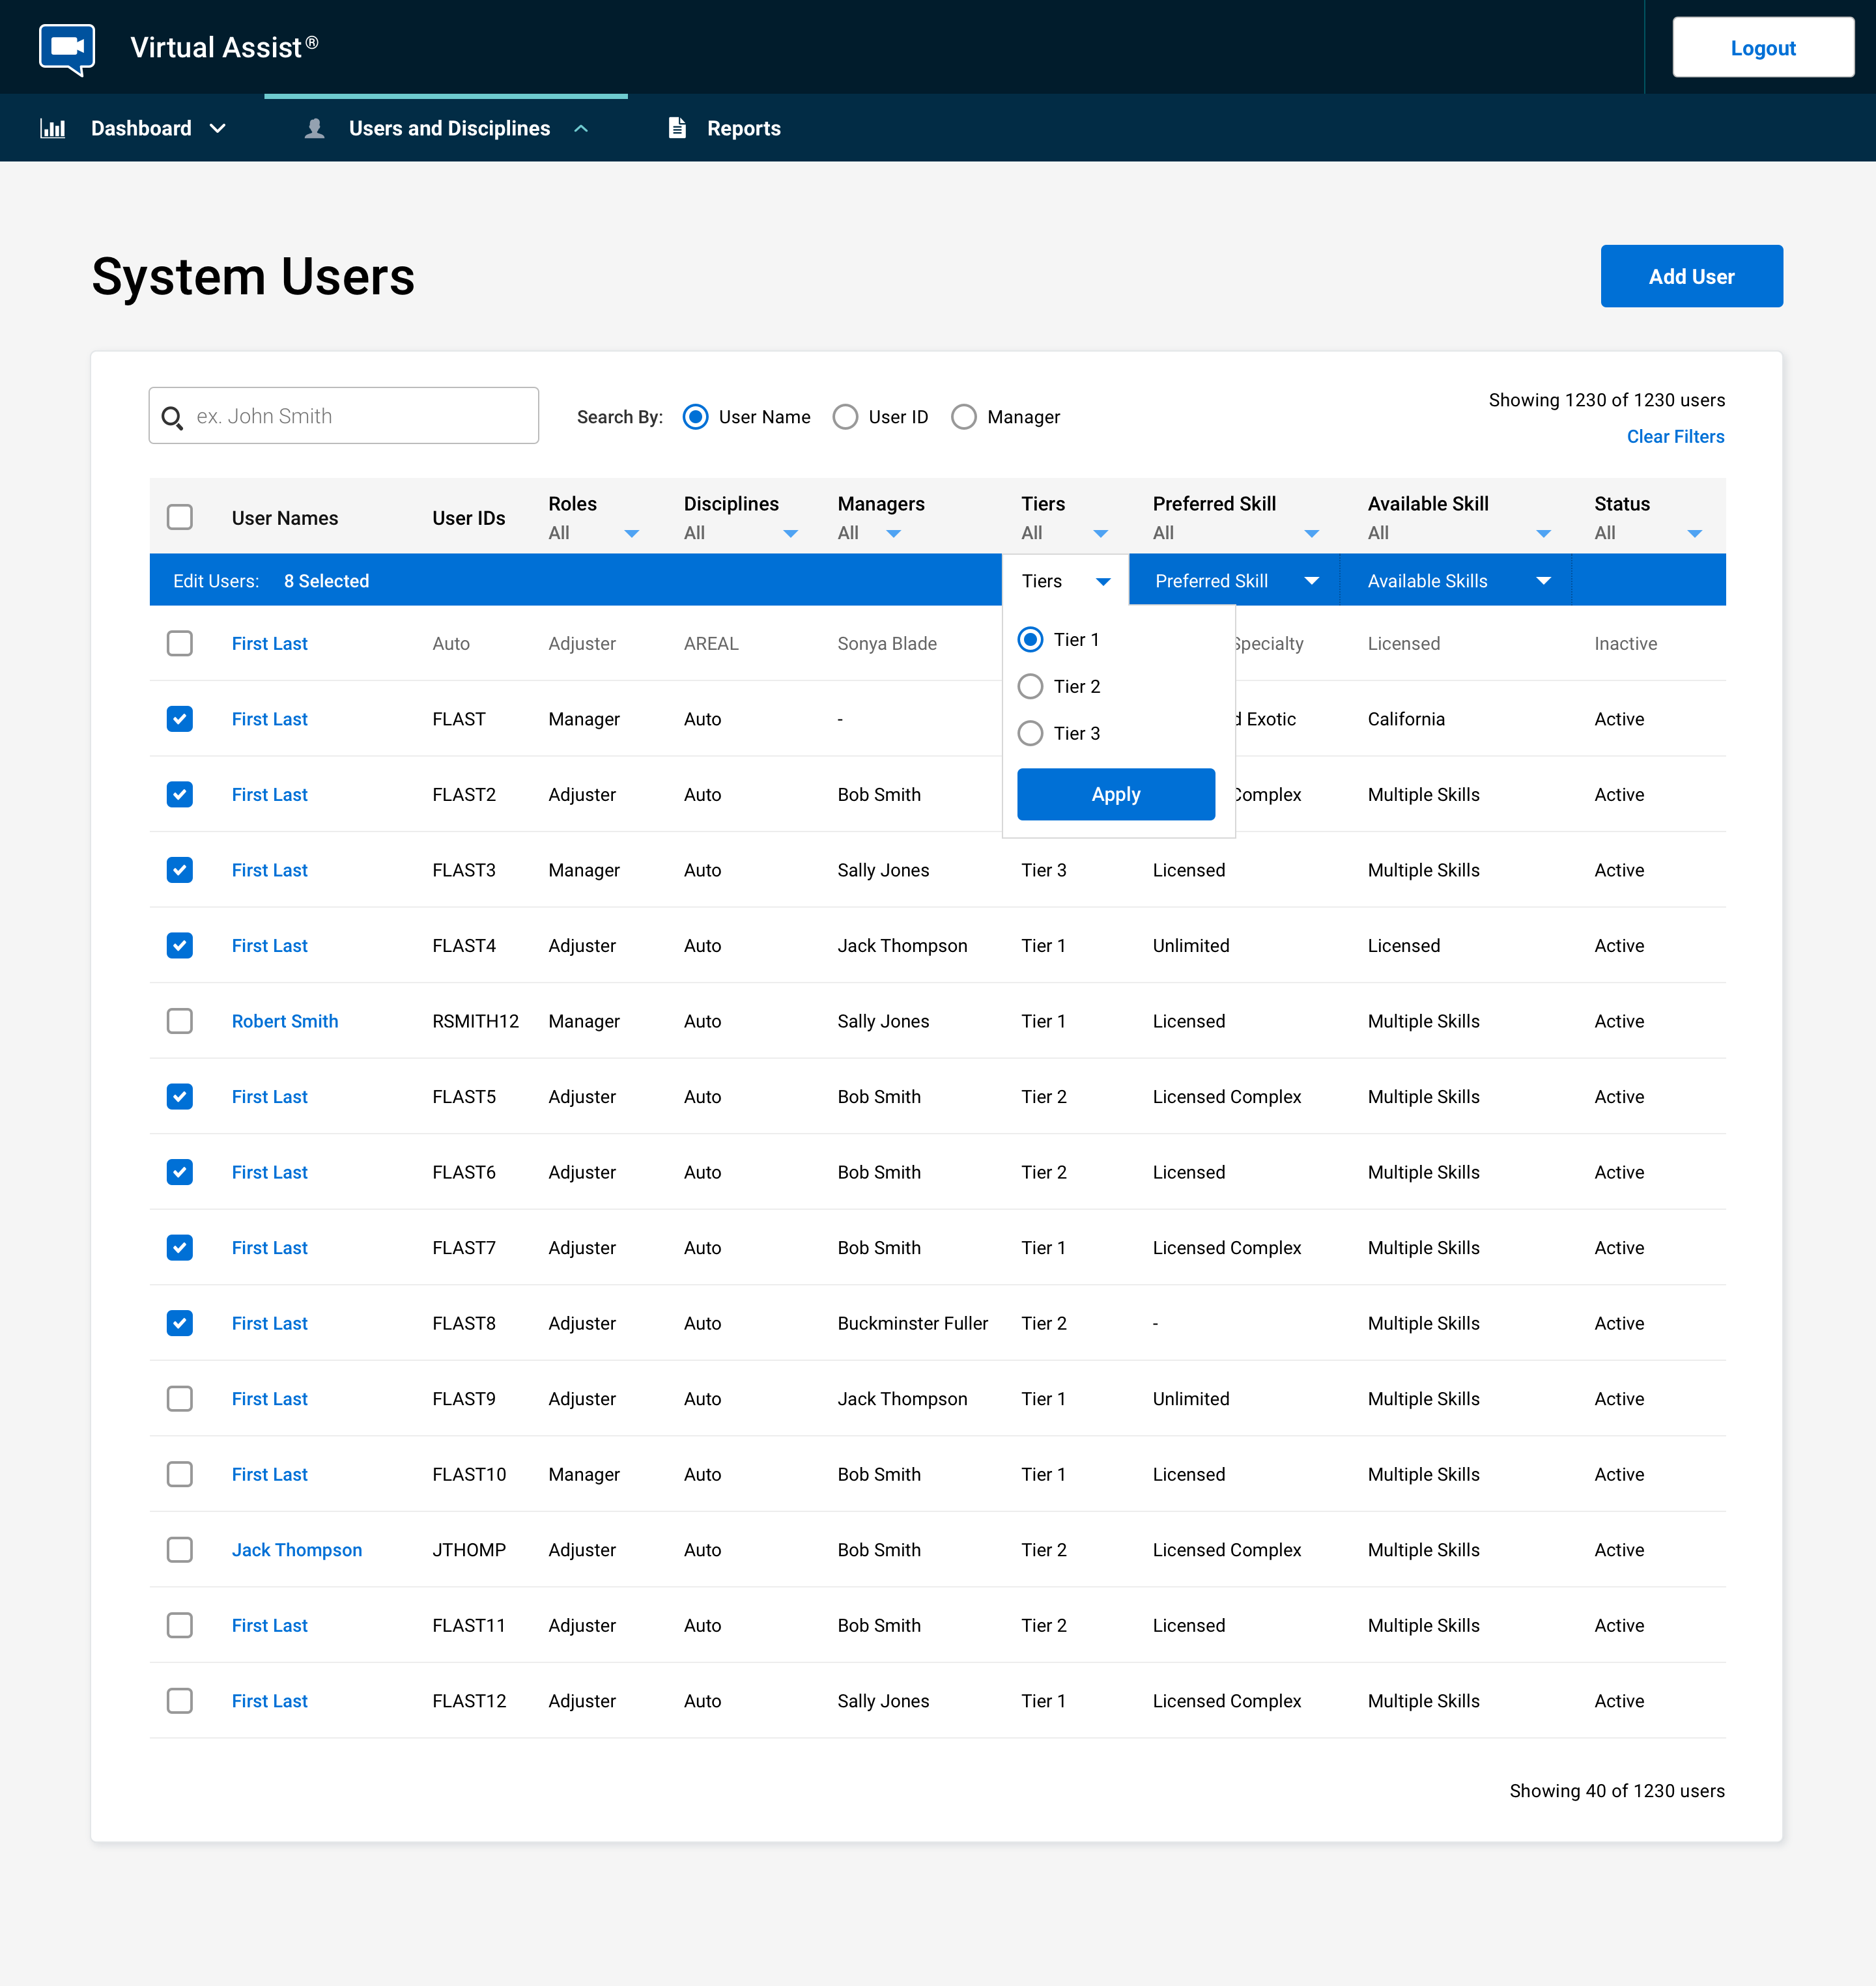Open the Dashboard menu
The width and height of the screenshot is (1876, 1986).
[141, 128]
